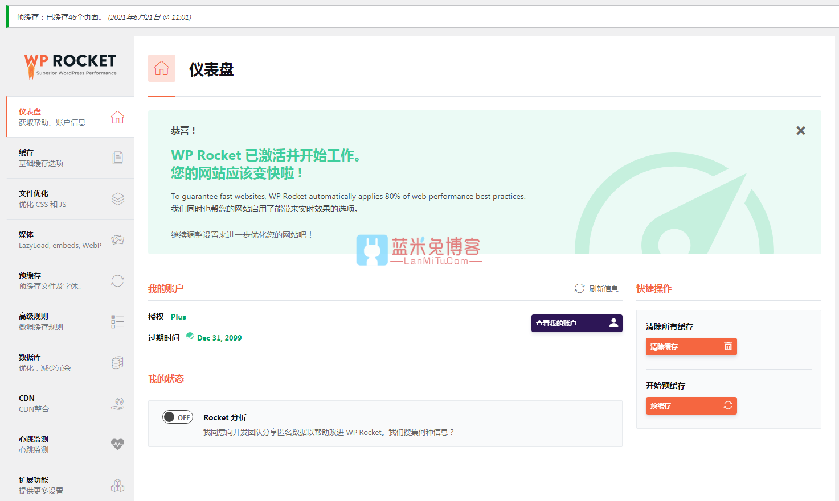This screenshot has height=501, width=839.
Task: Go to the CDN整合 menu item
Action: tap(71, 404)
